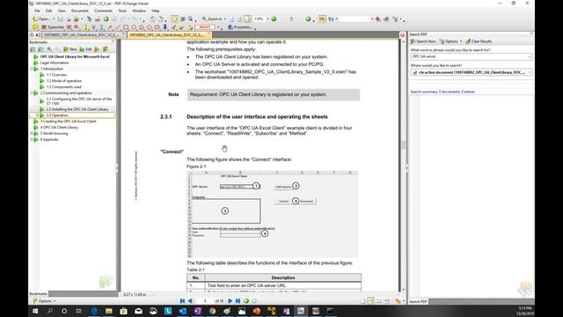Go to previous page arrow
Image resolution: width=563 pixels, height=317 pixels.
pos(190,301)
